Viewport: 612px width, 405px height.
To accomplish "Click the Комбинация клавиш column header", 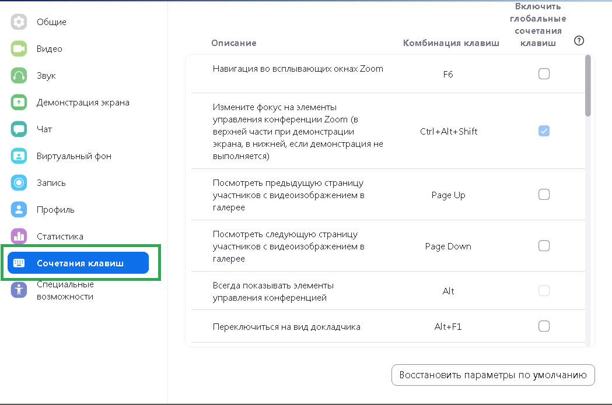I will point(451,43).
